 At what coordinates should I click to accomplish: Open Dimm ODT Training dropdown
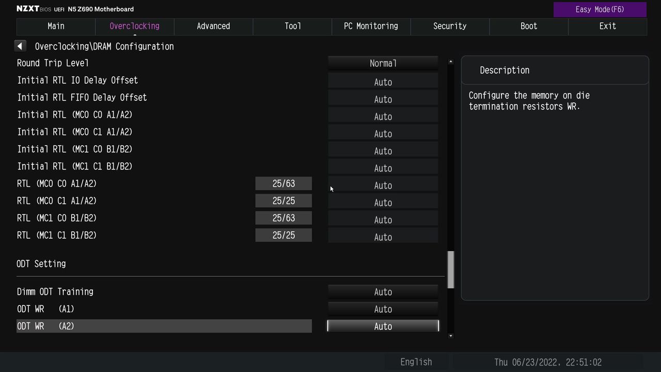coord(383,292)
